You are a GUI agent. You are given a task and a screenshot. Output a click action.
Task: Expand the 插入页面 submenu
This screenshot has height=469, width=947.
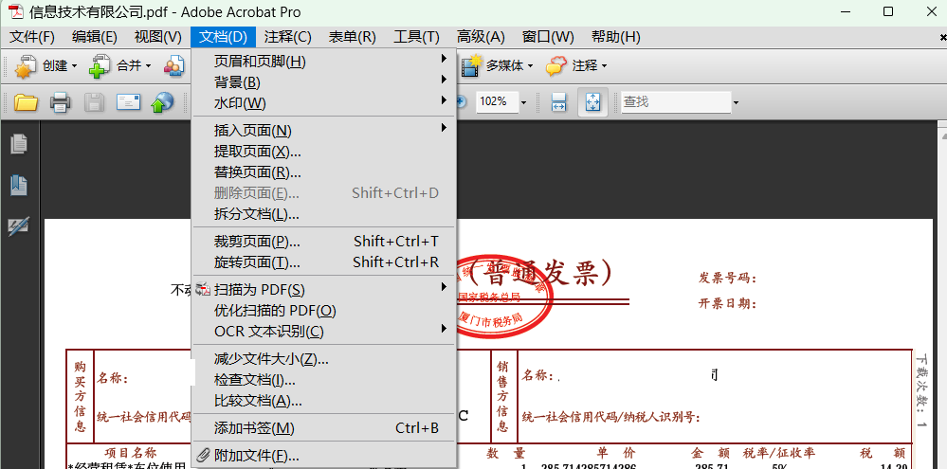point(444,127)
